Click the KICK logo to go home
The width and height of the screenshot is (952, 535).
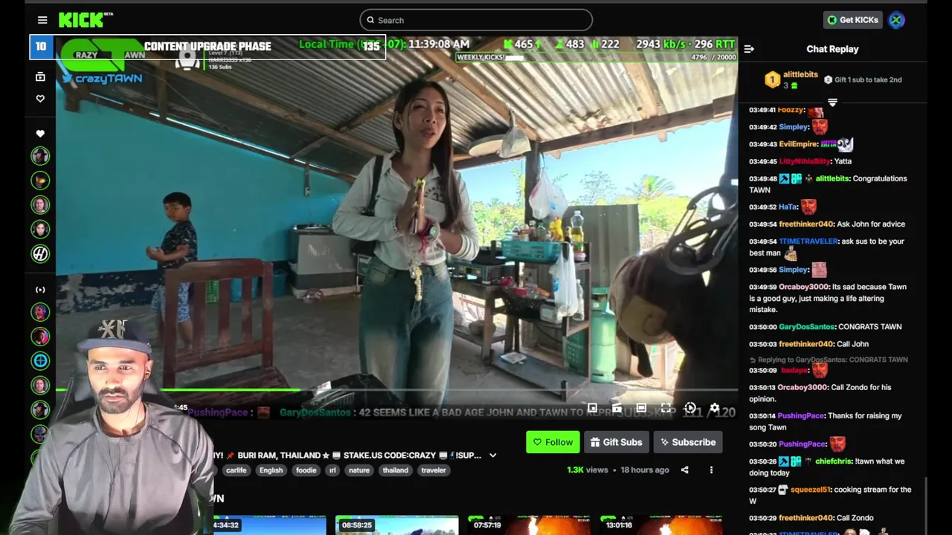86,20
